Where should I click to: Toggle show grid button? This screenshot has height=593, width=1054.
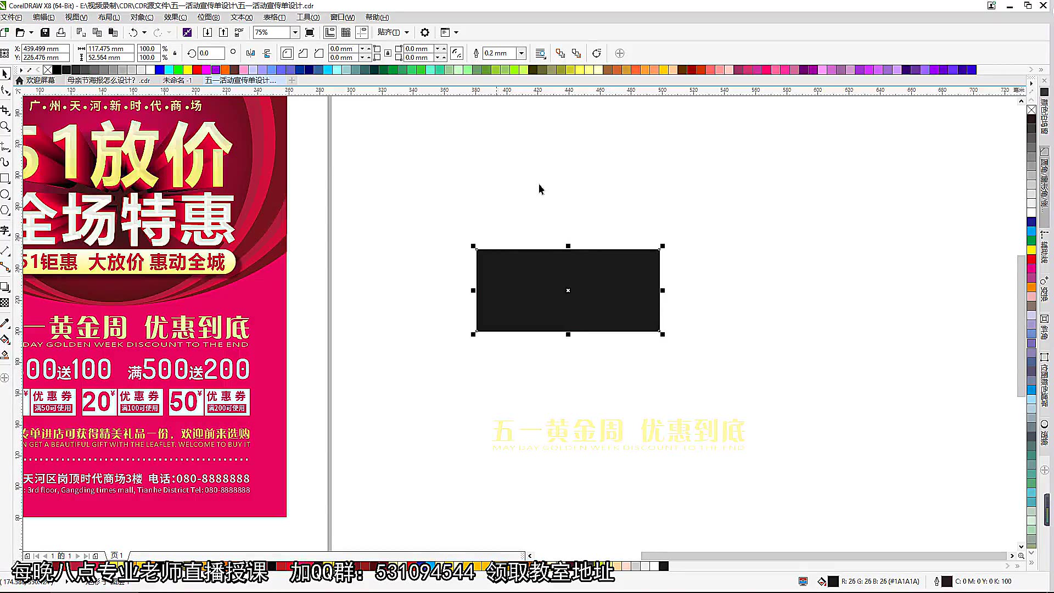click(346, 32)
